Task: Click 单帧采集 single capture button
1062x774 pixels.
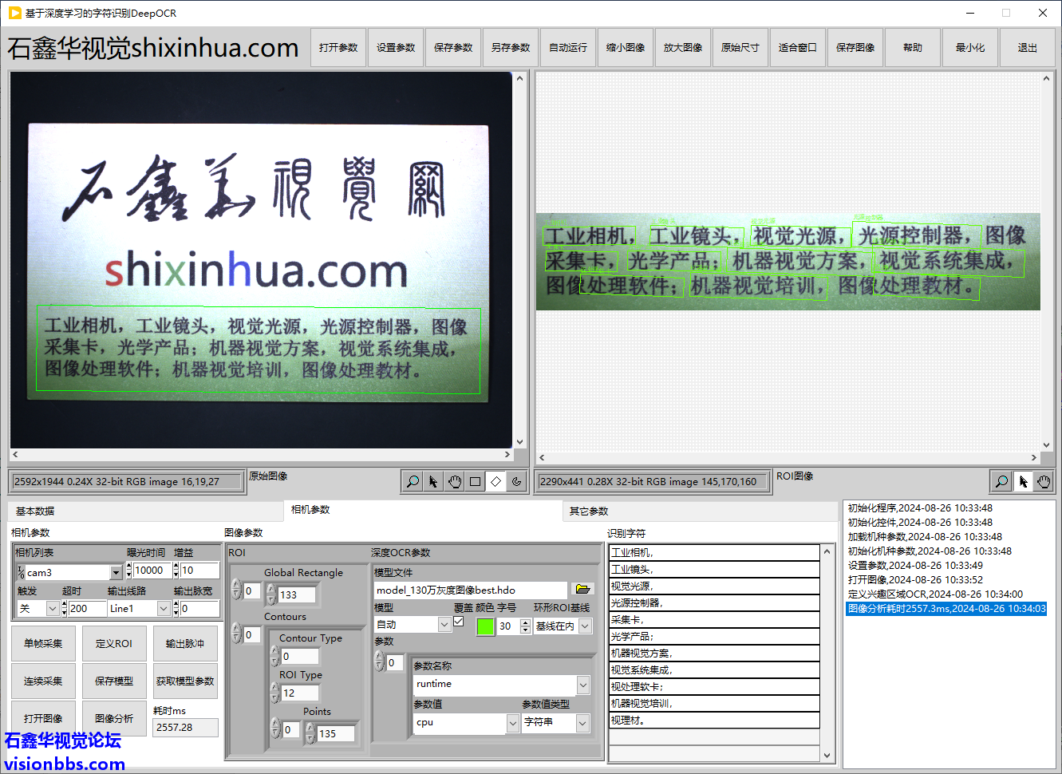Action: (x=43, y=643)
